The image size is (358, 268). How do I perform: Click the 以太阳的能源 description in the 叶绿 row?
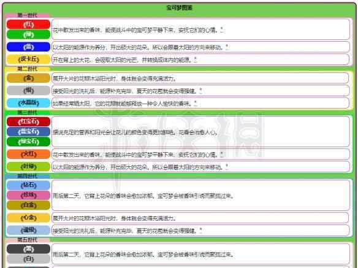coord(138,167)
